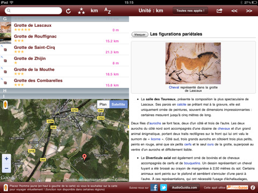Open the Lascaux horse painting image

[193, 63]
